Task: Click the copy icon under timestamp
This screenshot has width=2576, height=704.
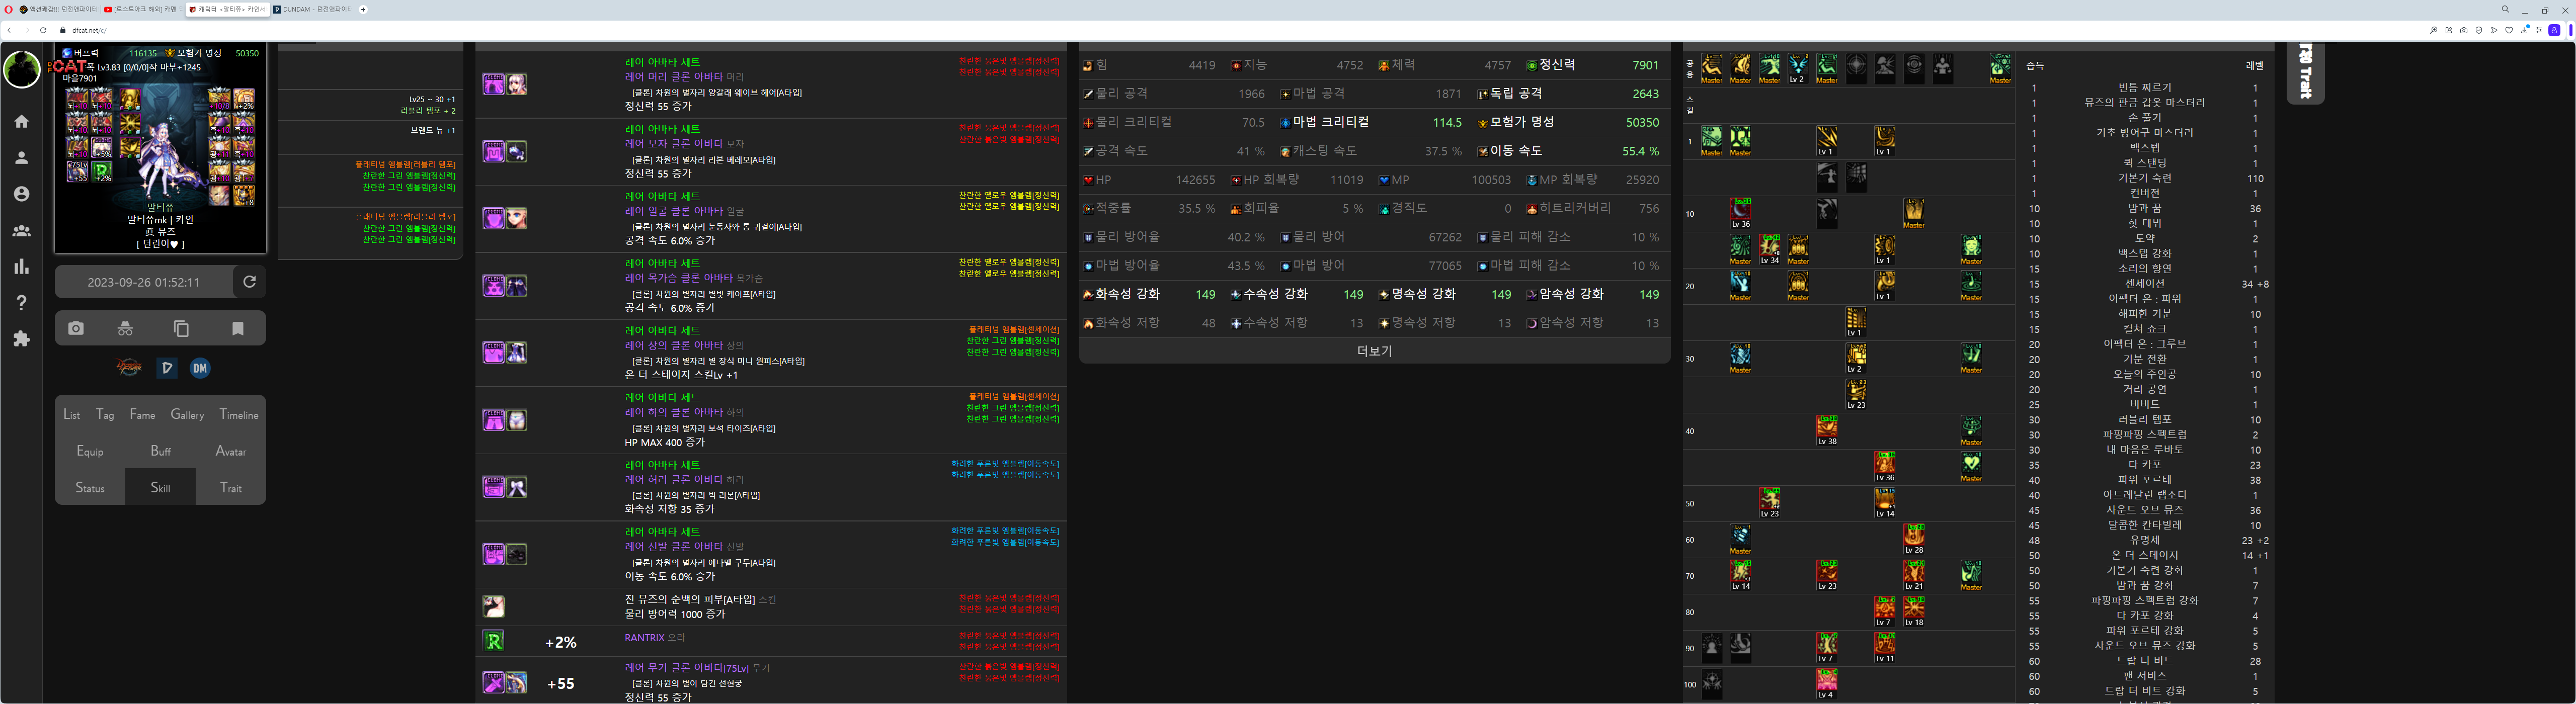Action: click(181, 328)
